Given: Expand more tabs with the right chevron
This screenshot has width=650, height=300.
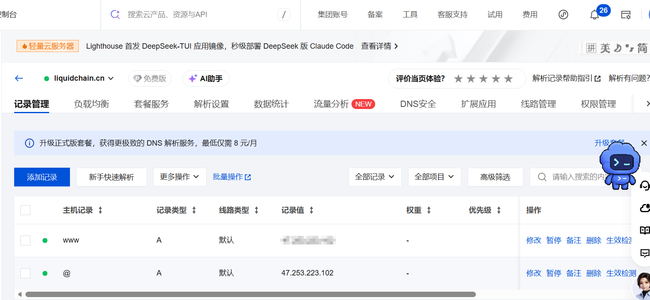Looking at the screenshot, I should (x=648, y=104).
